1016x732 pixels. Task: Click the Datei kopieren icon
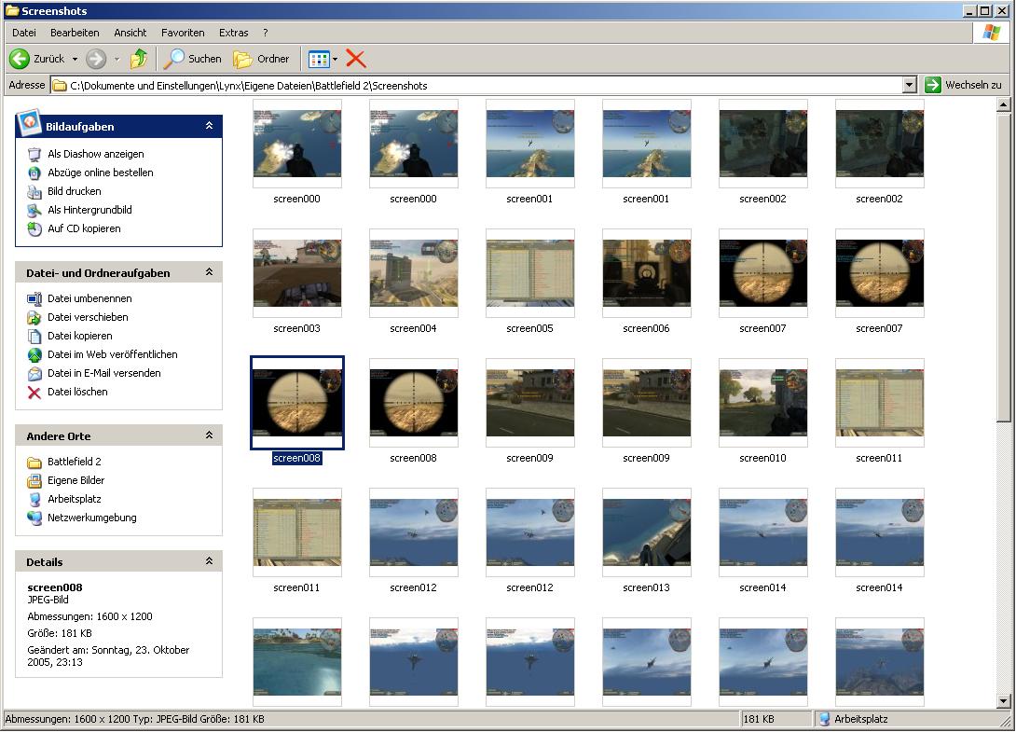(34, 336)
